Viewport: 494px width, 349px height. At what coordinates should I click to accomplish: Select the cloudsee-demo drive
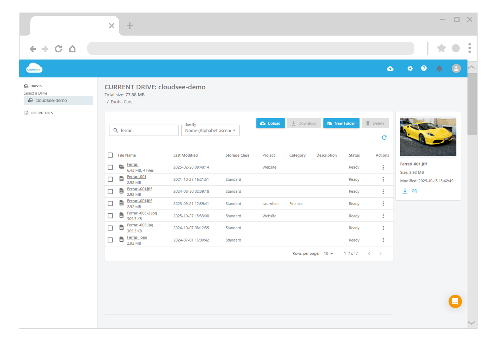click(x=58, y=101)
